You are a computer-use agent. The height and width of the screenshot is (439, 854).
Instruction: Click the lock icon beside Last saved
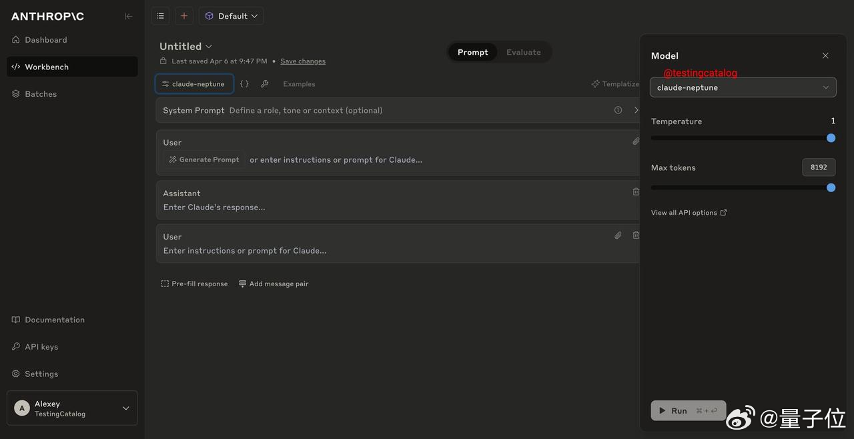coord(163,61)
